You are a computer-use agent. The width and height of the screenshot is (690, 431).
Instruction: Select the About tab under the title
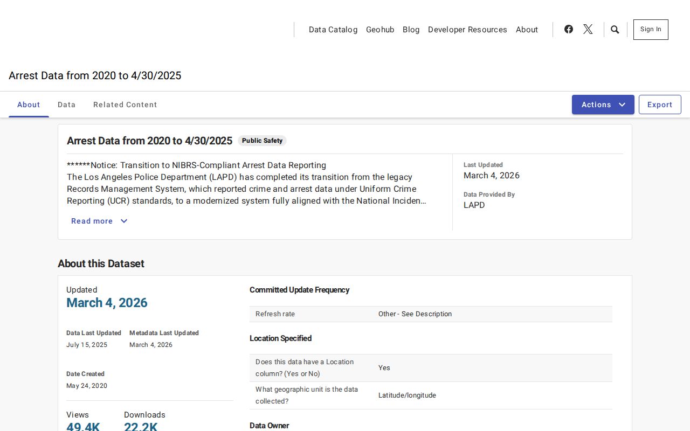[x=29, y=105]
